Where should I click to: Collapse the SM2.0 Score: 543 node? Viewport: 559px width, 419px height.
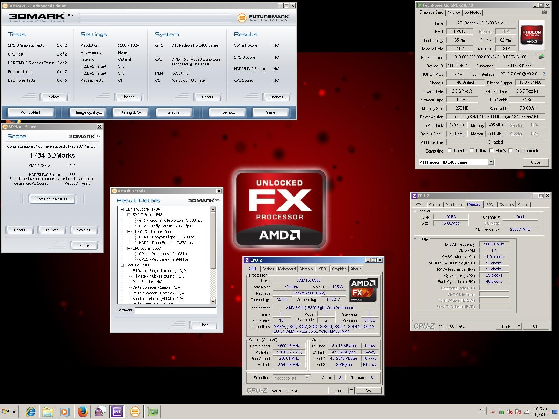coord(129,215)
